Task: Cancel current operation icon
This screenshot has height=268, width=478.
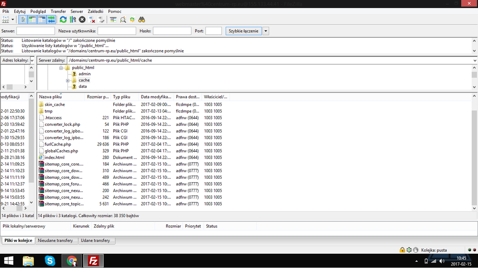Action: 82,20
